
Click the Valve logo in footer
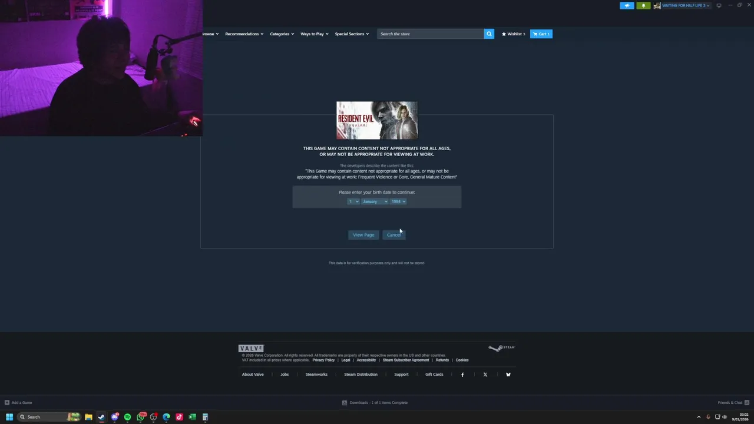pyautogui.click(x=251, y=348)
